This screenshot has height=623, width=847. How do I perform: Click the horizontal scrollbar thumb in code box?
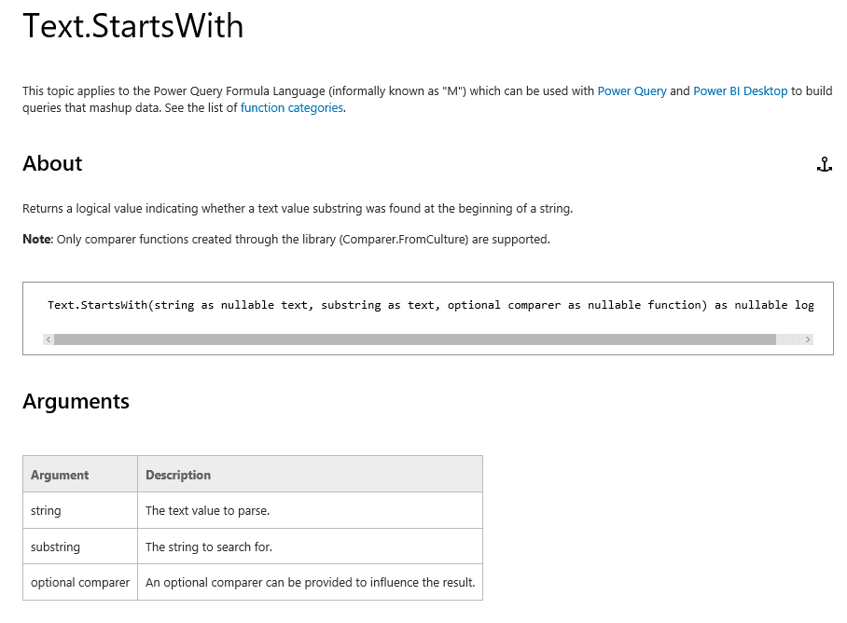[414, 339]
